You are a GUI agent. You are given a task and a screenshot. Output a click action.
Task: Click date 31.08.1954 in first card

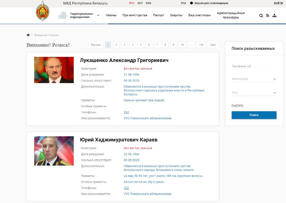(x=131, y=75)
